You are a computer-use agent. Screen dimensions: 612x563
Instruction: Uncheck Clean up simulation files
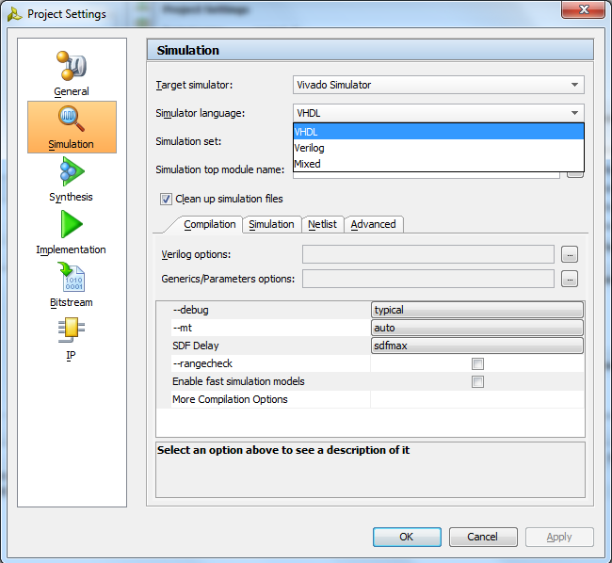click(x=166, y=199)
